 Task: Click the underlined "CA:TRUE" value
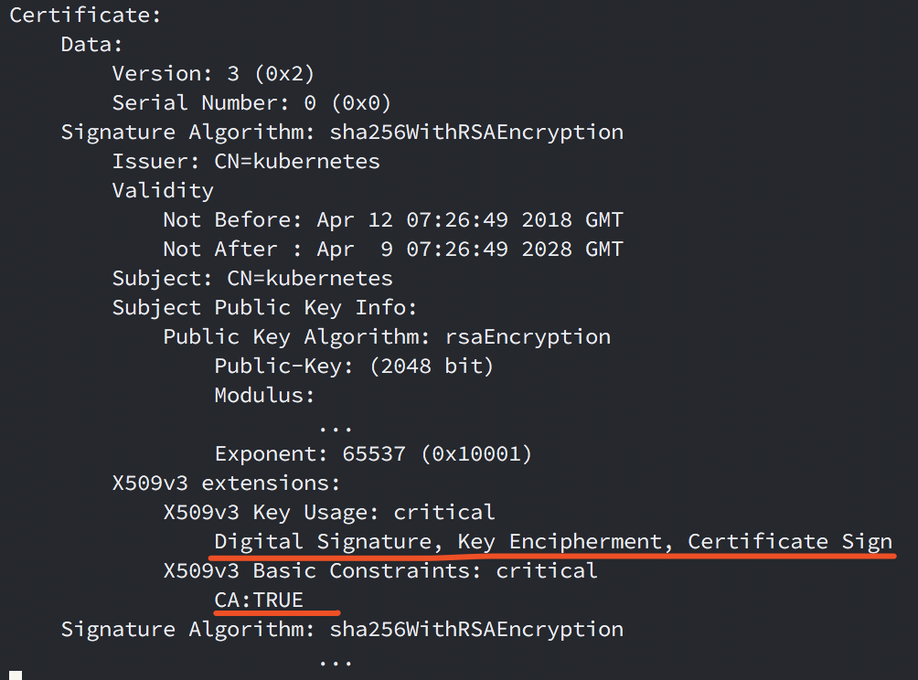click(259, 600)
